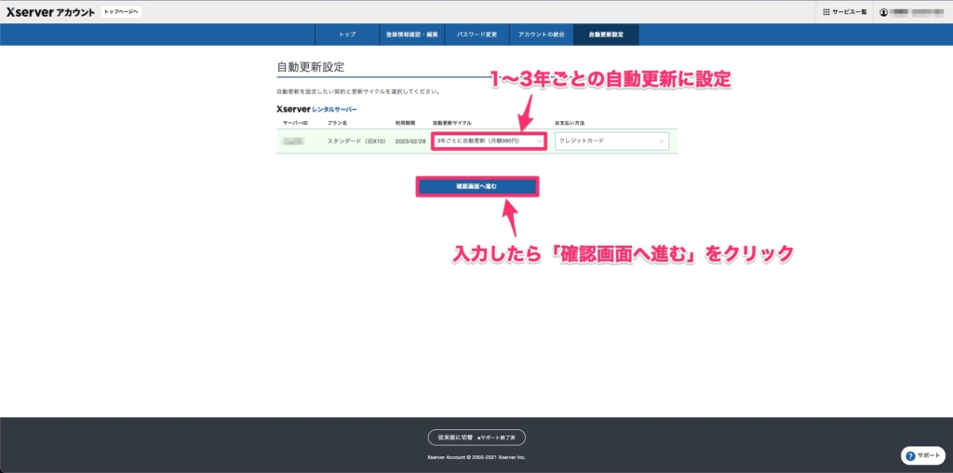Select the アカウントの統合 tab
Viewport: 953px width, 473px height.
click(x=541, y=34)
